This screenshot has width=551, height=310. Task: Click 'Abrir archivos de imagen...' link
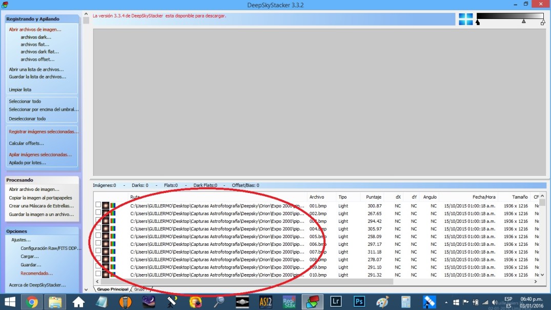(35, 29)
